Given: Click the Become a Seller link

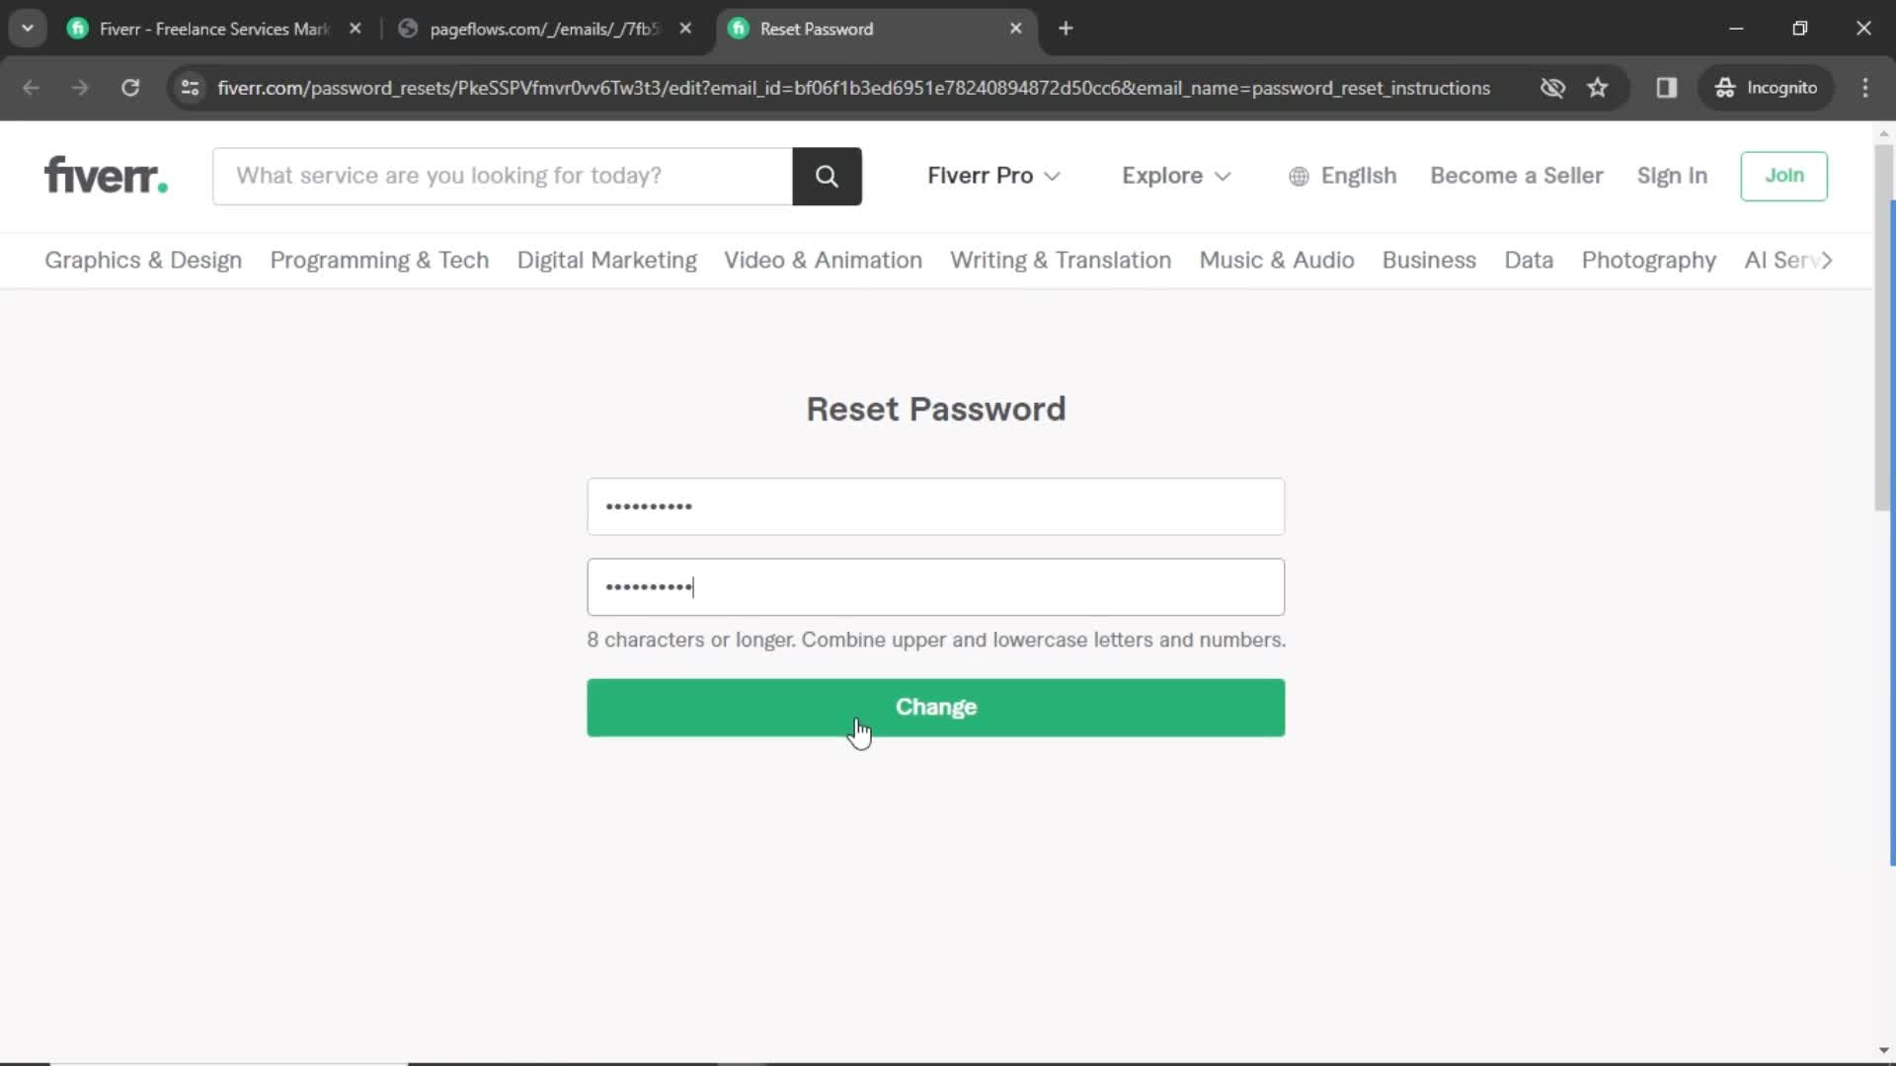Looking at the screenshot, I should point(1517,175).
